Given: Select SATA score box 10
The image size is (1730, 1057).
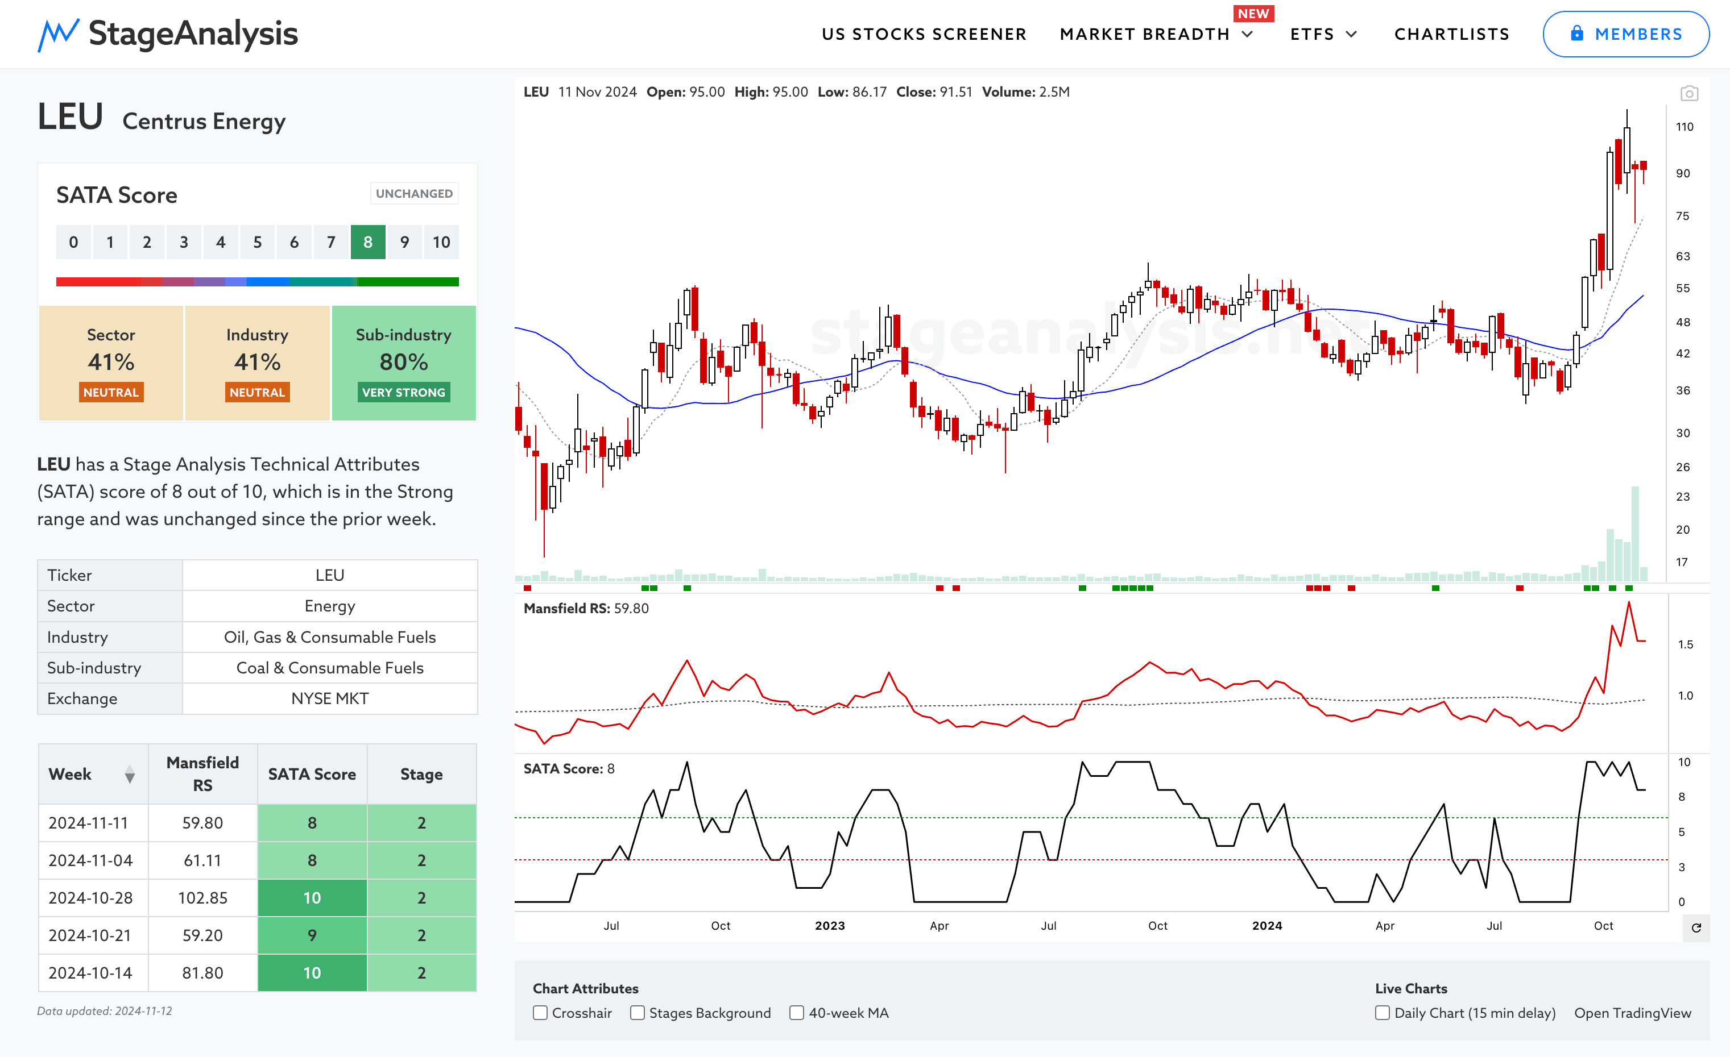Looking at the screenshot, I should (441, 242).
